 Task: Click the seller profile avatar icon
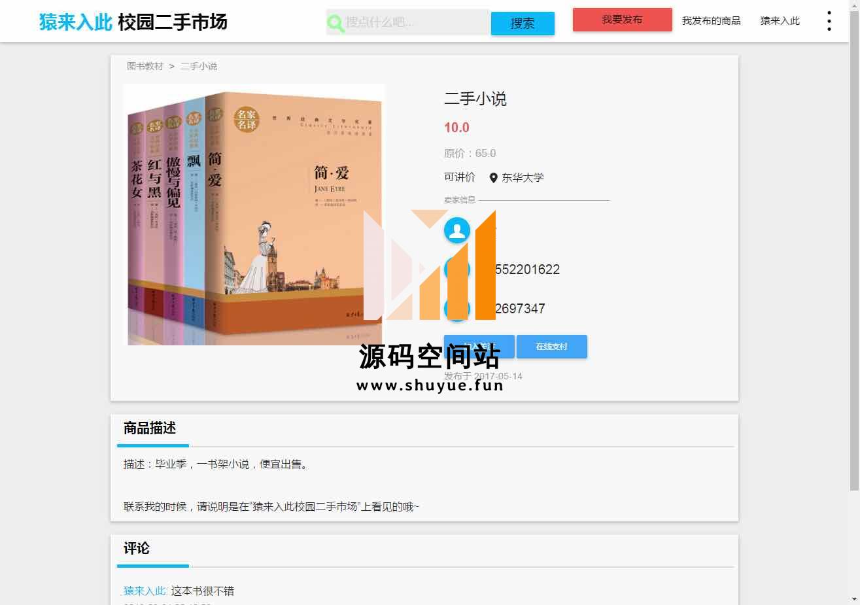457,230
